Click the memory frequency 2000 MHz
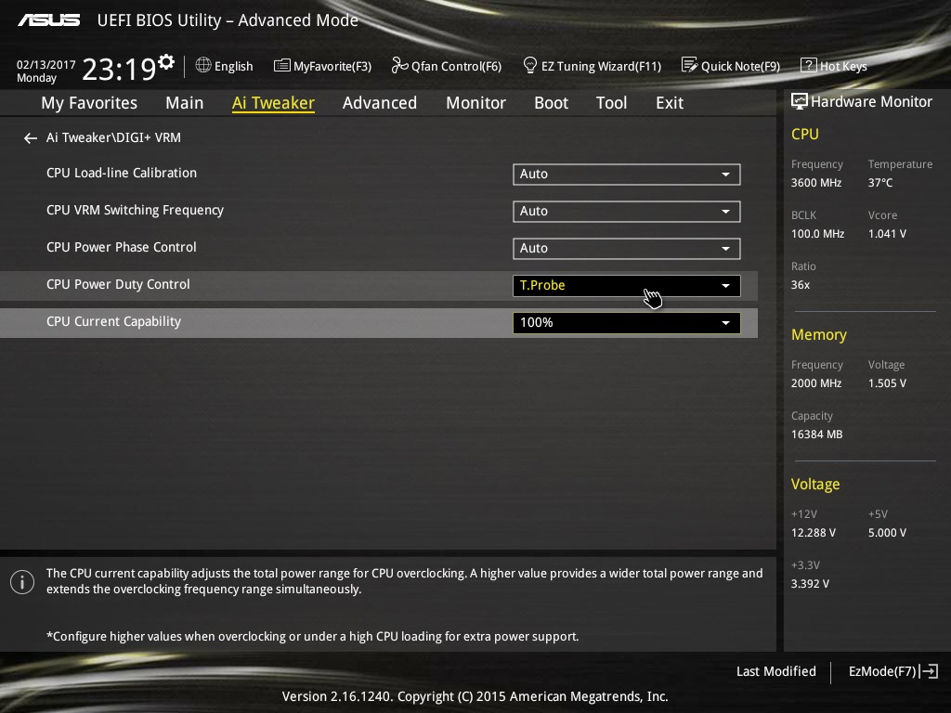 click(815, 383)
